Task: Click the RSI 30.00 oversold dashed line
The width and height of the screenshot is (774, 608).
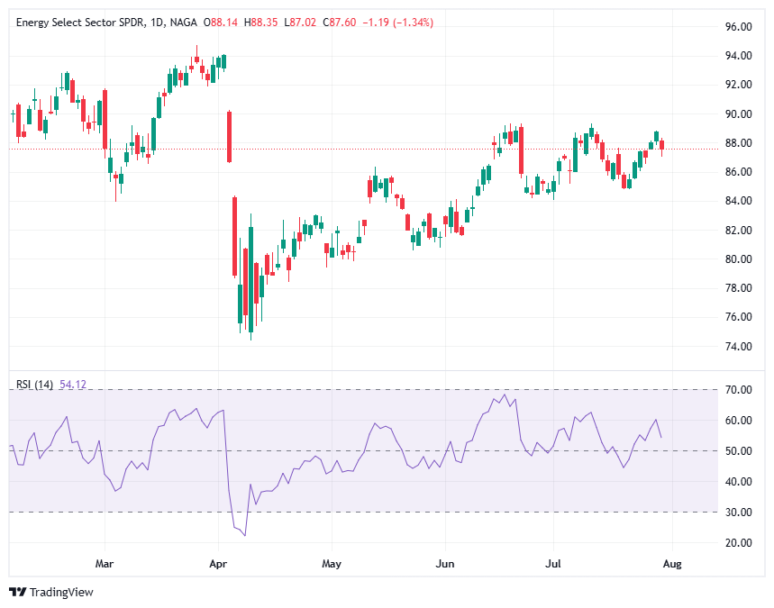Action: click(360, 511)
